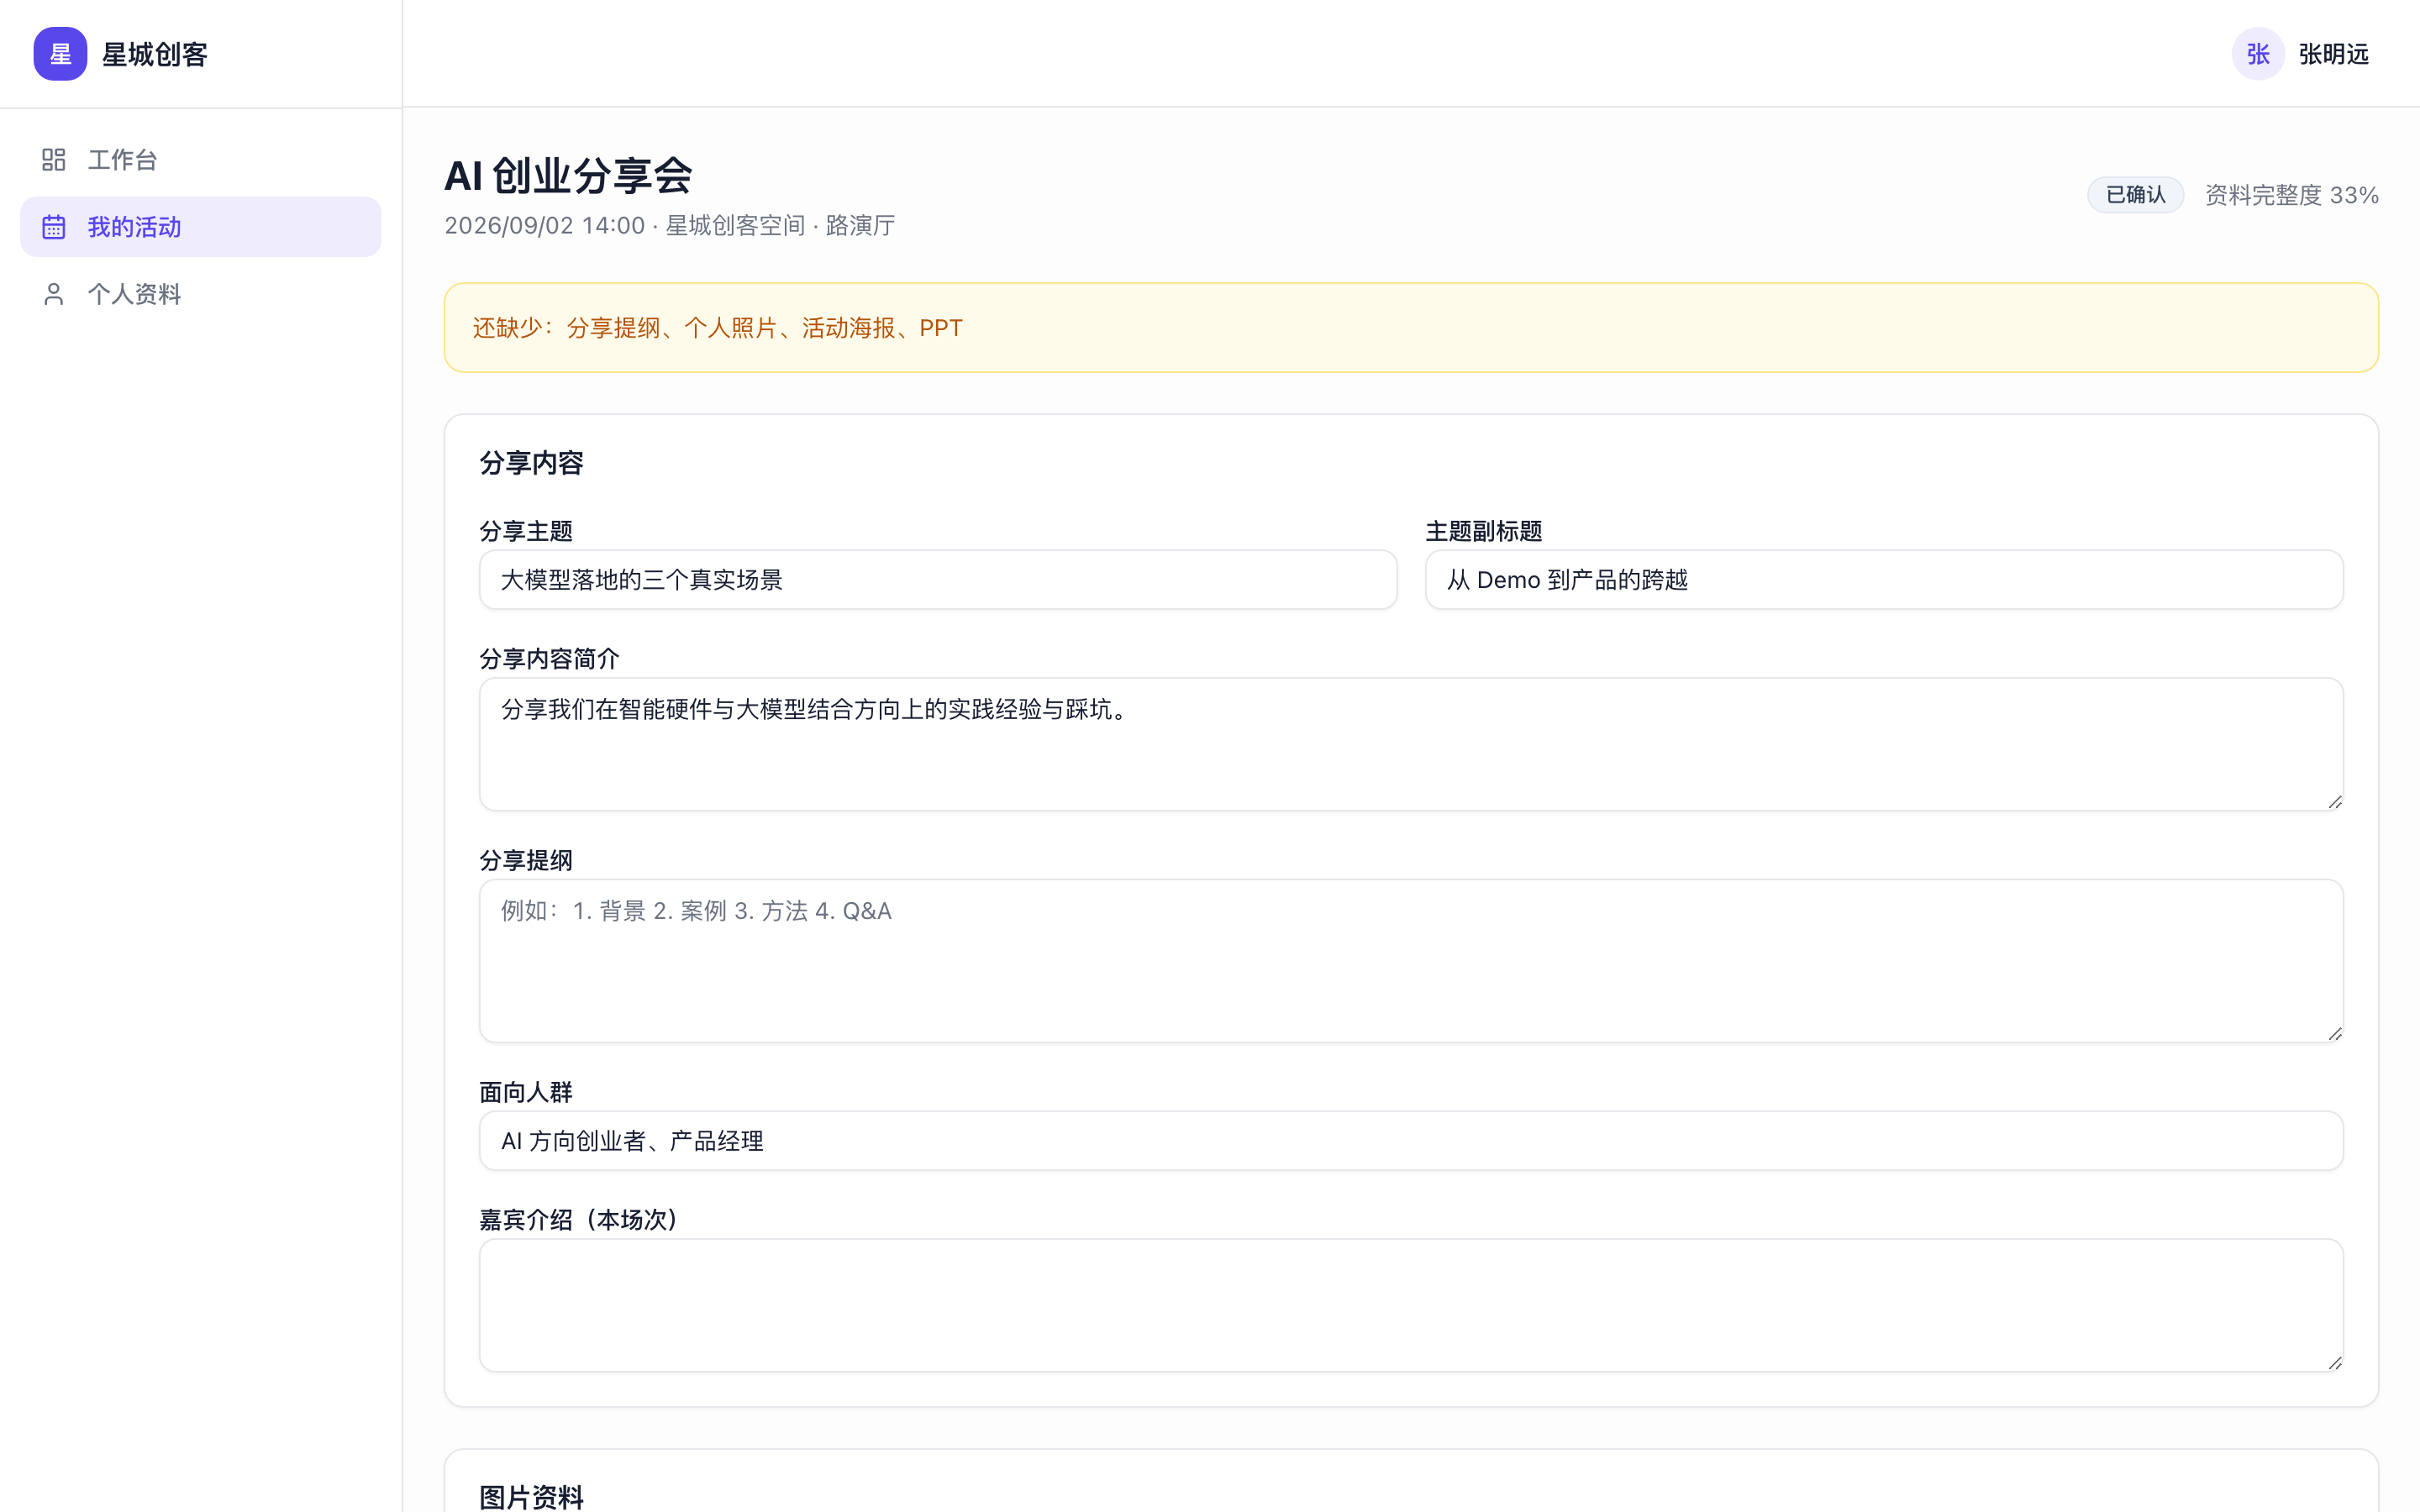Viewport: 2420px width, 1512px height.
Task: Focus the 分享主题 input field
Action: point(938,580)
